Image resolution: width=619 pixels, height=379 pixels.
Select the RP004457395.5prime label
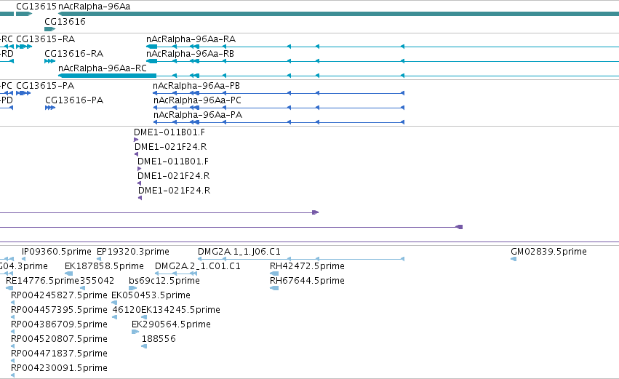click(59, 310)
